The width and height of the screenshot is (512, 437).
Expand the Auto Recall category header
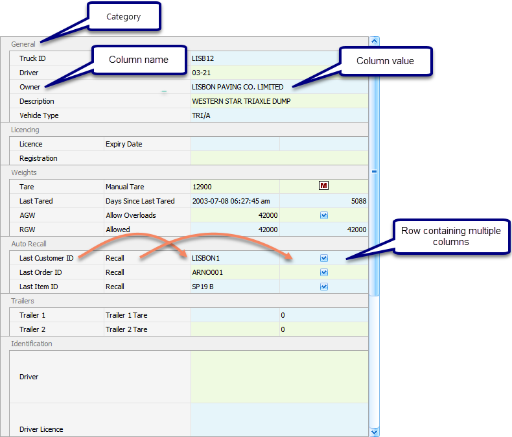tap(29, 244)
